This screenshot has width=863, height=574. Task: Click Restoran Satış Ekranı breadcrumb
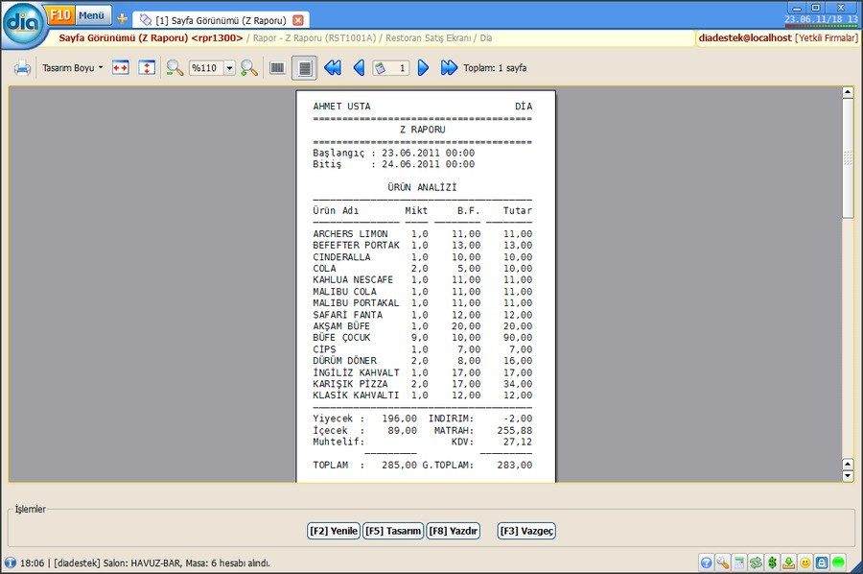click(429, 38)
